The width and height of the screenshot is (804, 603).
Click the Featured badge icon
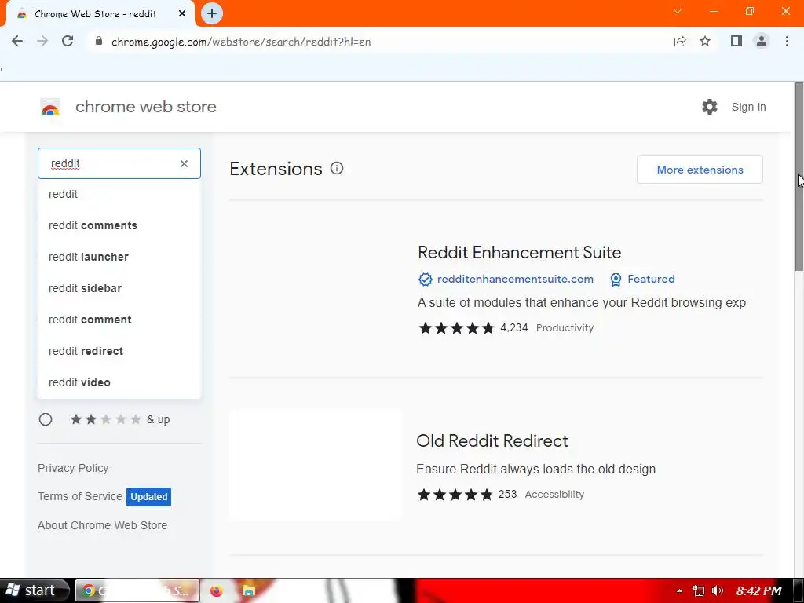(x=616, y=280)
